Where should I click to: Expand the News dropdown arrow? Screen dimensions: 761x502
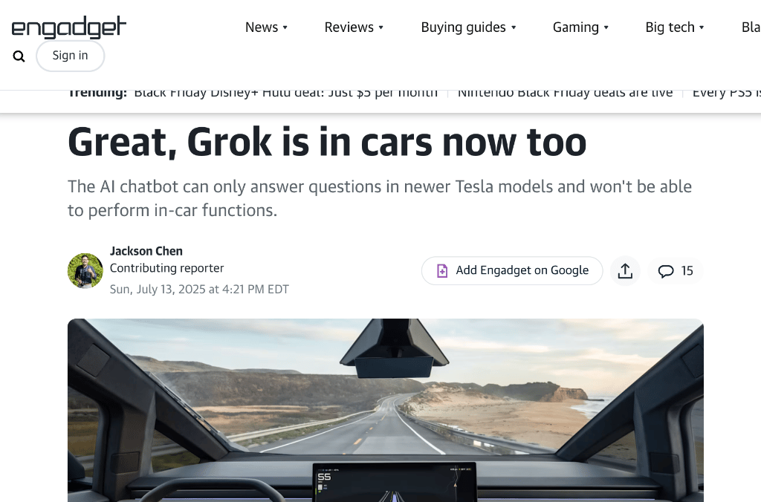coord(285,27)
